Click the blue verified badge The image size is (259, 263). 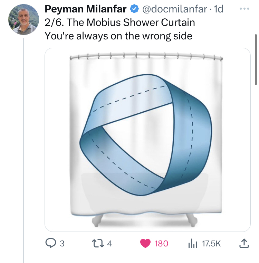point(134,9)
